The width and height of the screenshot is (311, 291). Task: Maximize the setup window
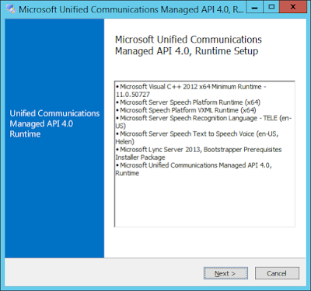271,7
